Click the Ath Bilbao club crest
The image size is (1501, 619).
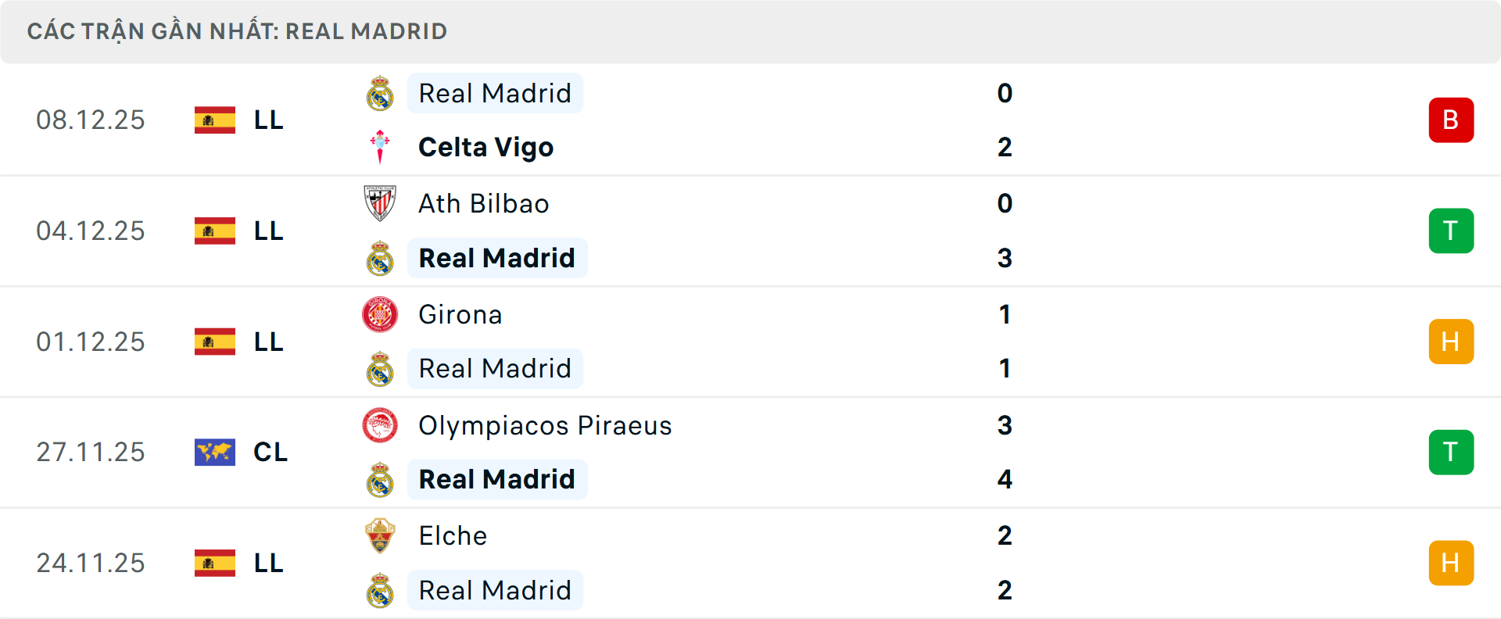click(x=380, y=203)
